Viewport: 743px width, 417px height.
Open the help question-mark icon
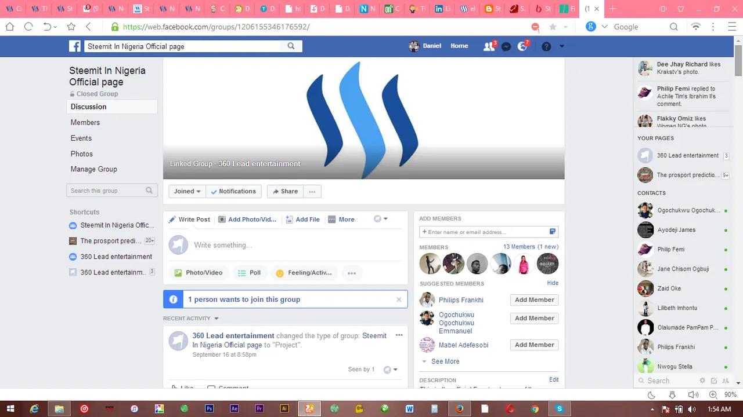pyautogui.click(x=546, y=46)
